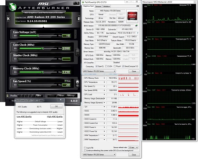Open Afterburner Settings
The width and height of the screenshot is (198, 159).
[71, 96]
